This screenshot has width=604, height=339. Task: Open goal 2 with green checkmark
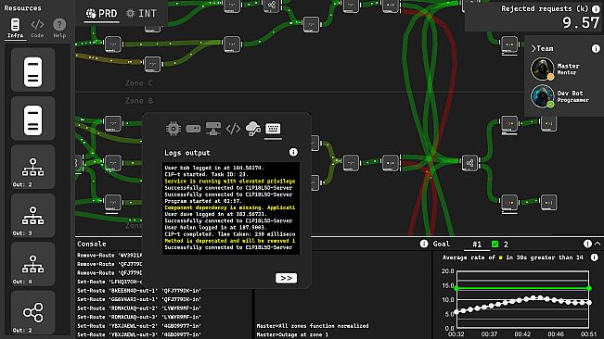(499, 245)
